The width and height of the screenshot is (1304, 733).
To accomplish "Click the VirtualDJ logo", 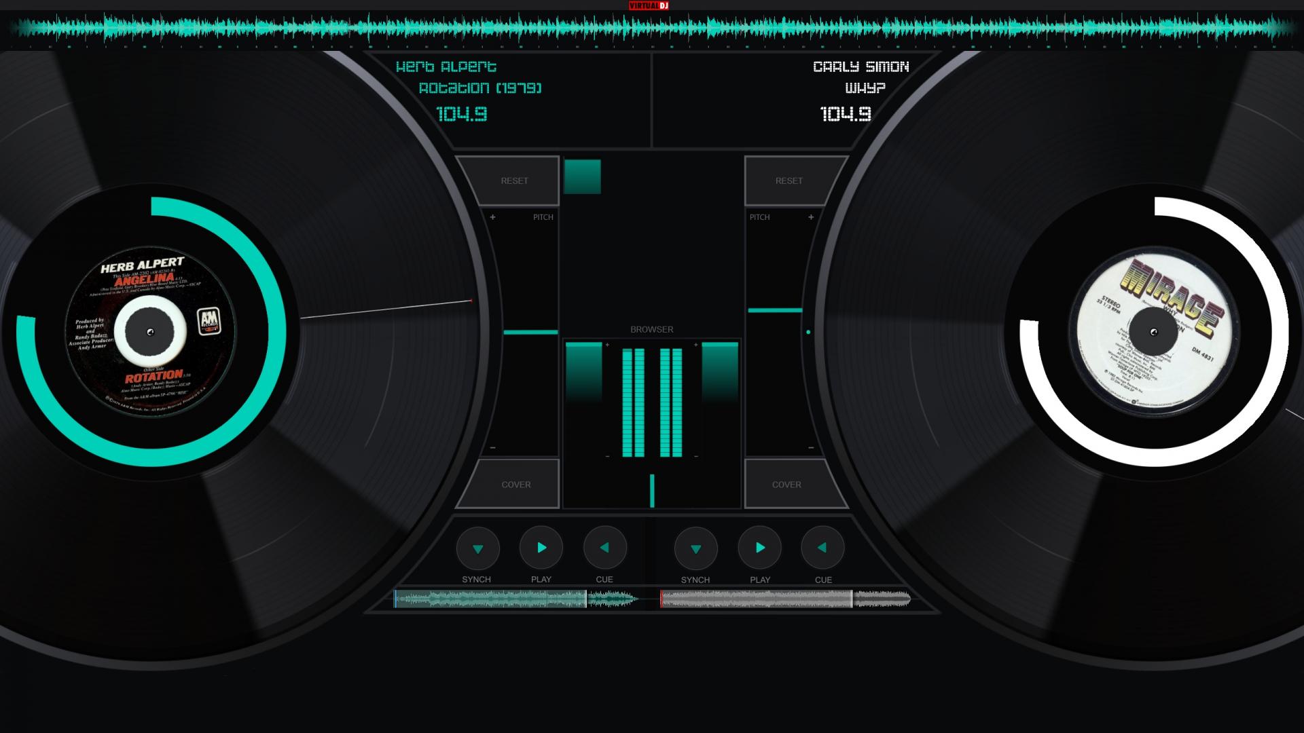I will pos(647,5).
